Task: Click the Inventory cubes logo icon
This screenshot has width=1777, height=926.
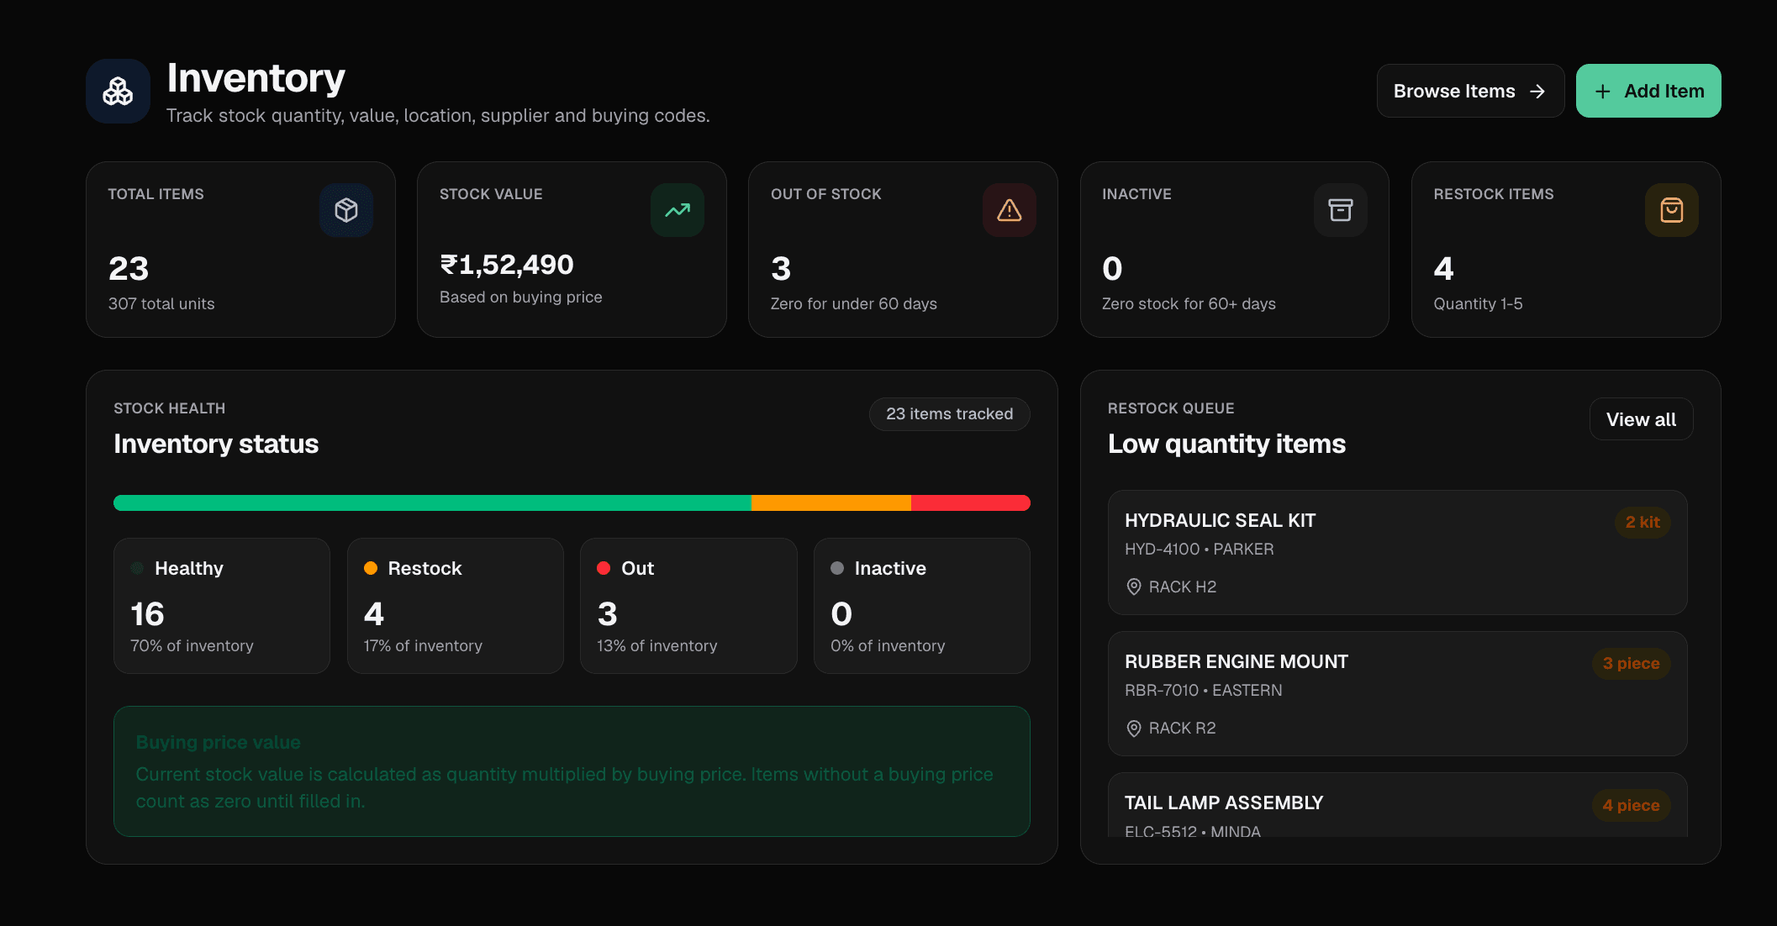Action: 118,91
